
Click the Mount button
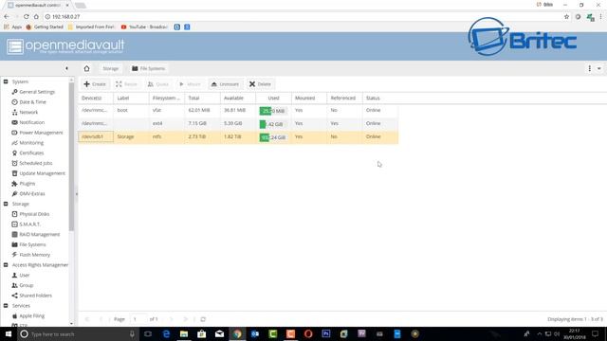(x=190, y=84)
